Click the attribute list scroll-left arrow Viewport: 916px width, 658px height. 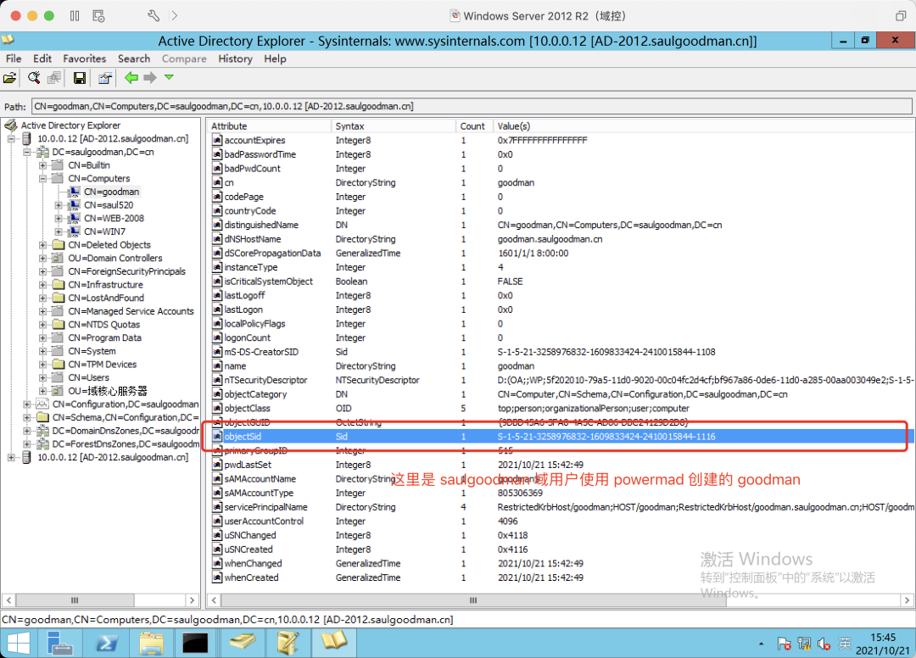[215, 600]
